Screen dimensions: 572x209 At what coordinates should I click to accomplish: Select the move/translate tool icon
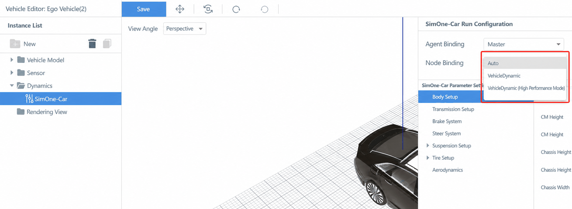coord(179,9)
